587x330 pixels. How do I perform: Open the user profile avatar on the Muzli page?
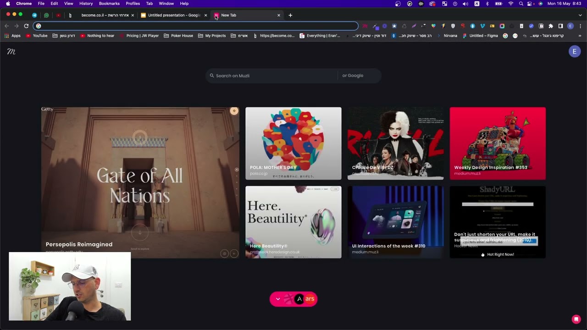(574, 52)
